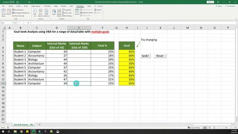Toggle Design Mode

(x=59, y=13)
